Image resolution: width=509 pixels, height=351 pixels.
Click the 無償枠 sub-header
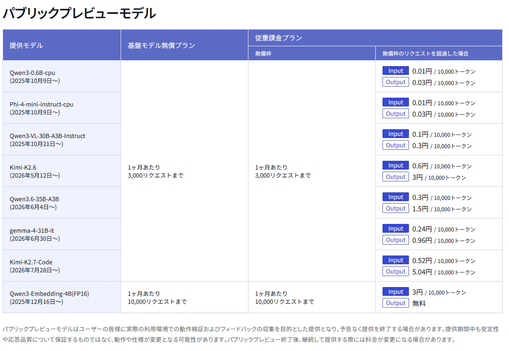pyautogui.click(x=312, y=53)
